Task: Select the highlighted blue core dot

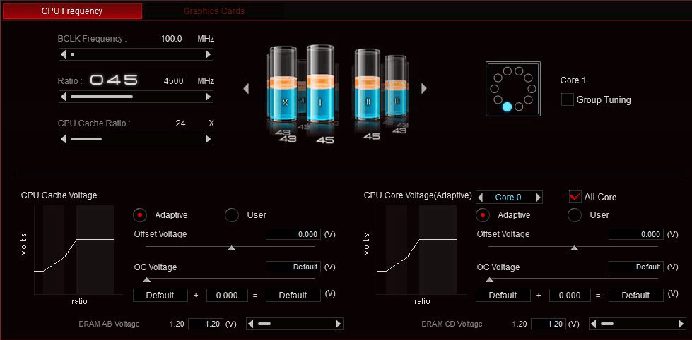Action: coord(507,107)
